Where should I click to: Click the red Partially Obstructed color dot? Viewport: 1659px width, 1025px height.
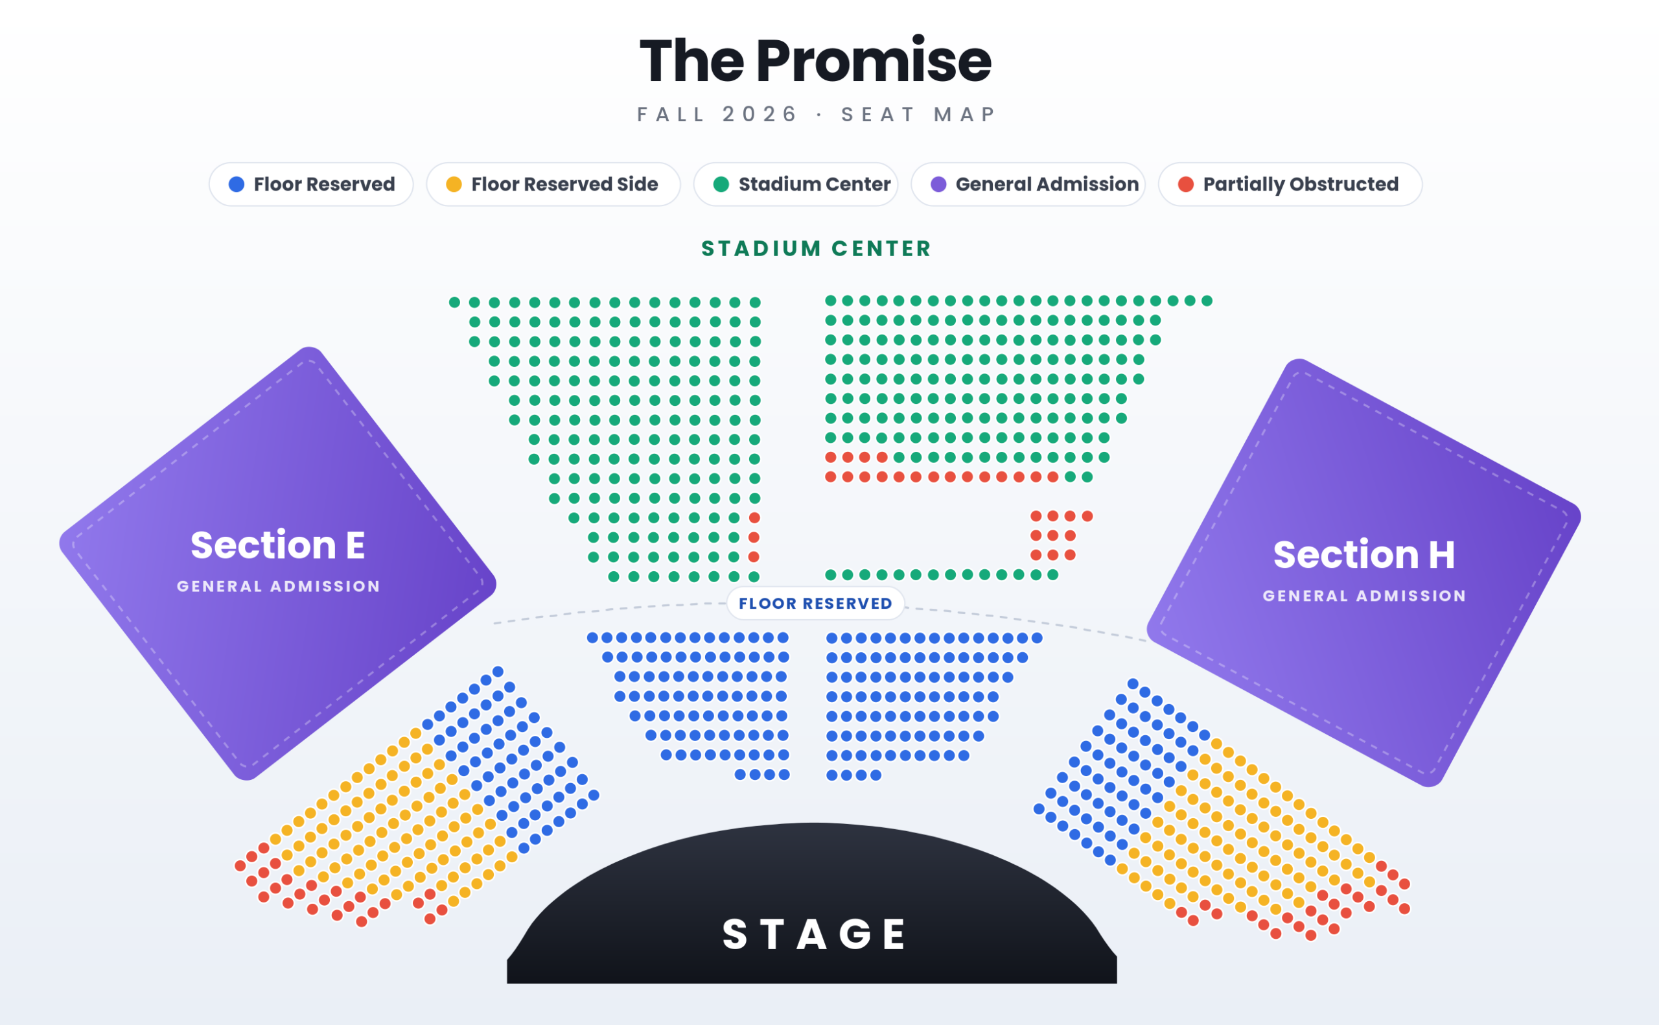tap(1186, 184)
